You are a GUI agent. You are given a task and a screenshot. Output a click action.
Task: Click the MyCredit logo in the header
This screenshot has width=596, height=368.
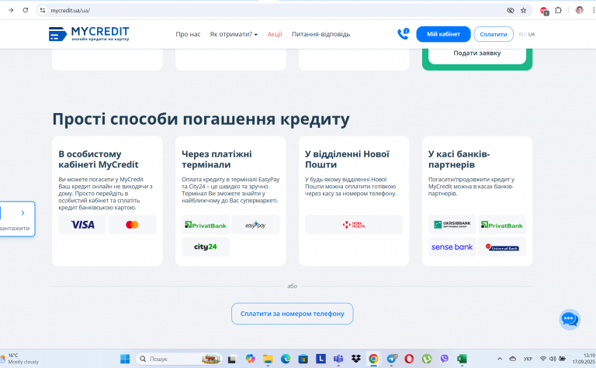pos(89,34)
